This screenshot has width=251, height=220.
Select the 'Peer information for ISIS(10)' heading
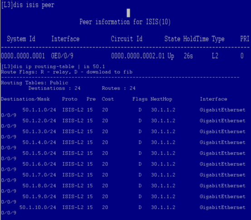click(125, 22)
